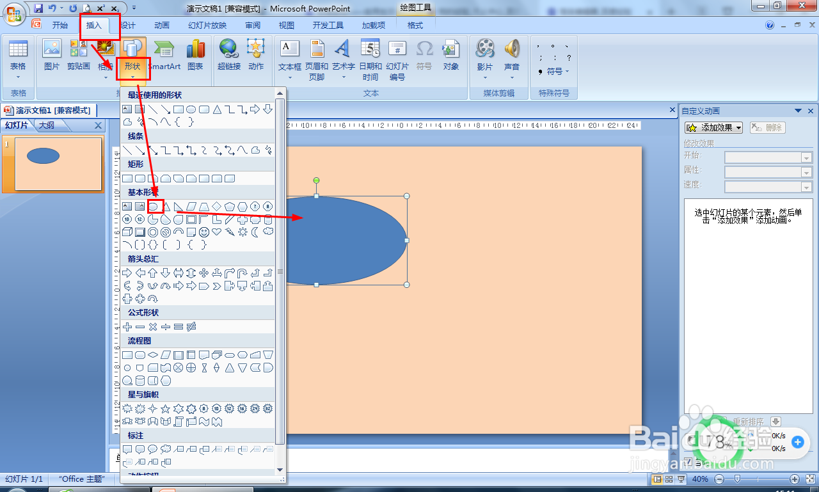Switch to the 开始 (Home) ribbon tab
819x492 pixels.
60,26
